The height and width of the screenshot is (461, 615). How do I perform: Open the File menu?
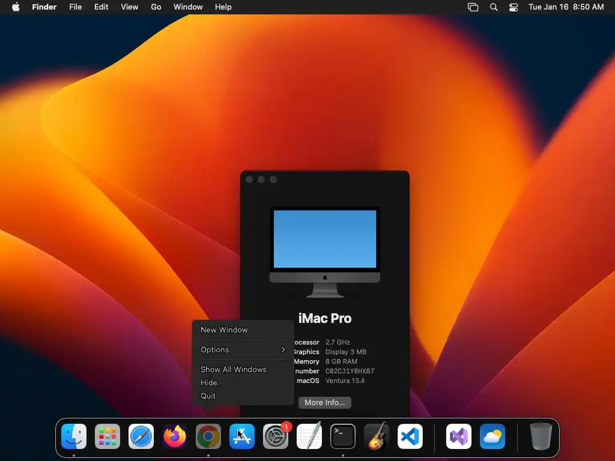pos(75,7)
